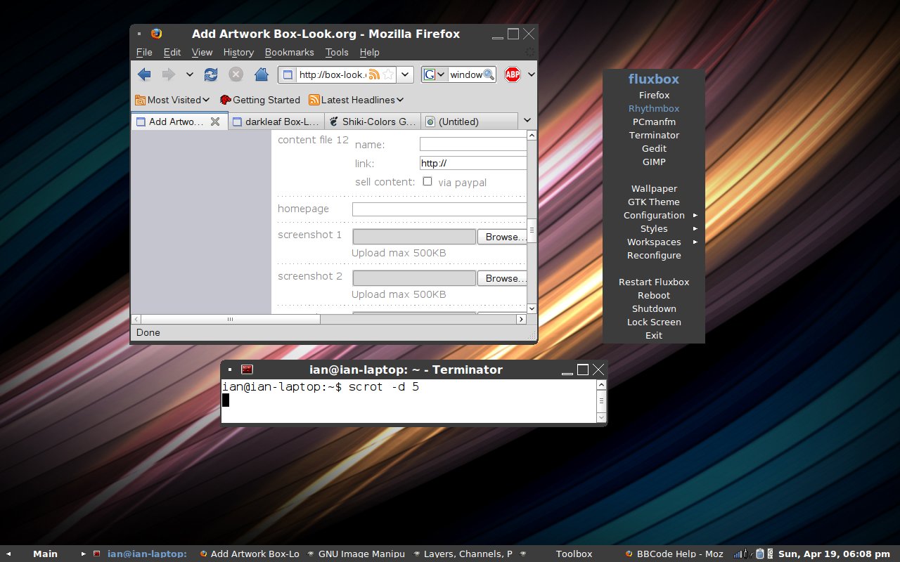Open the back/forward history dropdown
Image resolution: width=900 pixels, height=562 pixels.
pyautogui.click(x=190, y=74)
